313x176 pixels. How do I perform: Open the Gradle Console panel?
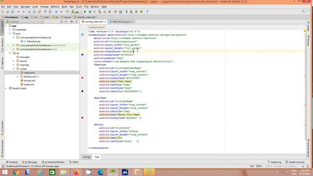295,162
